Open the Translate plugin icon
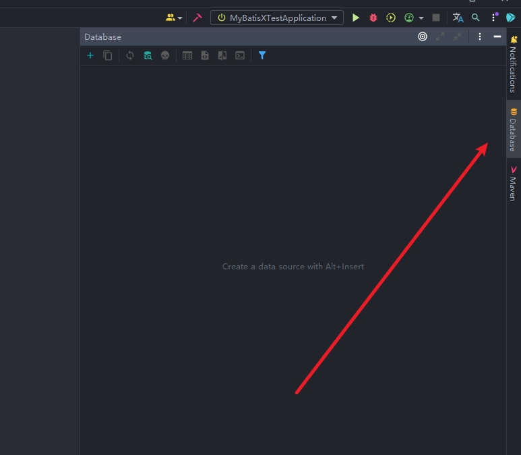 coord(458,18)
